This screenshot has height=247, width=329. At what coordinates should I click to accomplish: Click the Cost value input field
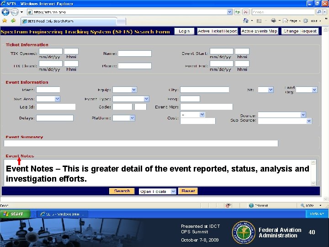coord(198,121)
